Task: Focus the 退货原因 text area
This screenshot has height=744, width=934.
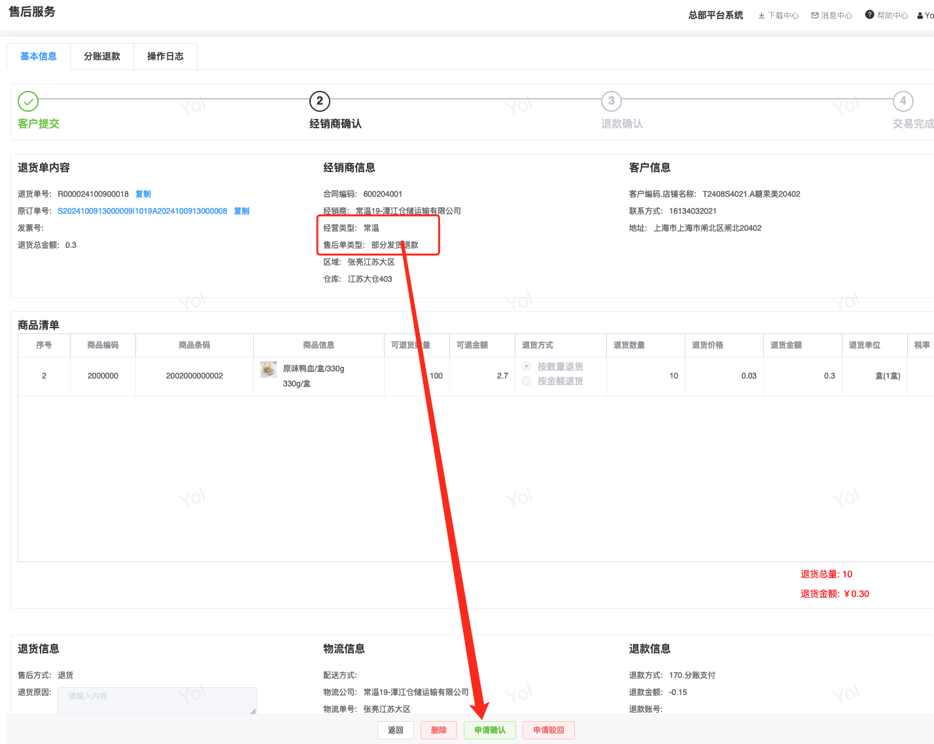Action: (x=157, y=701)
